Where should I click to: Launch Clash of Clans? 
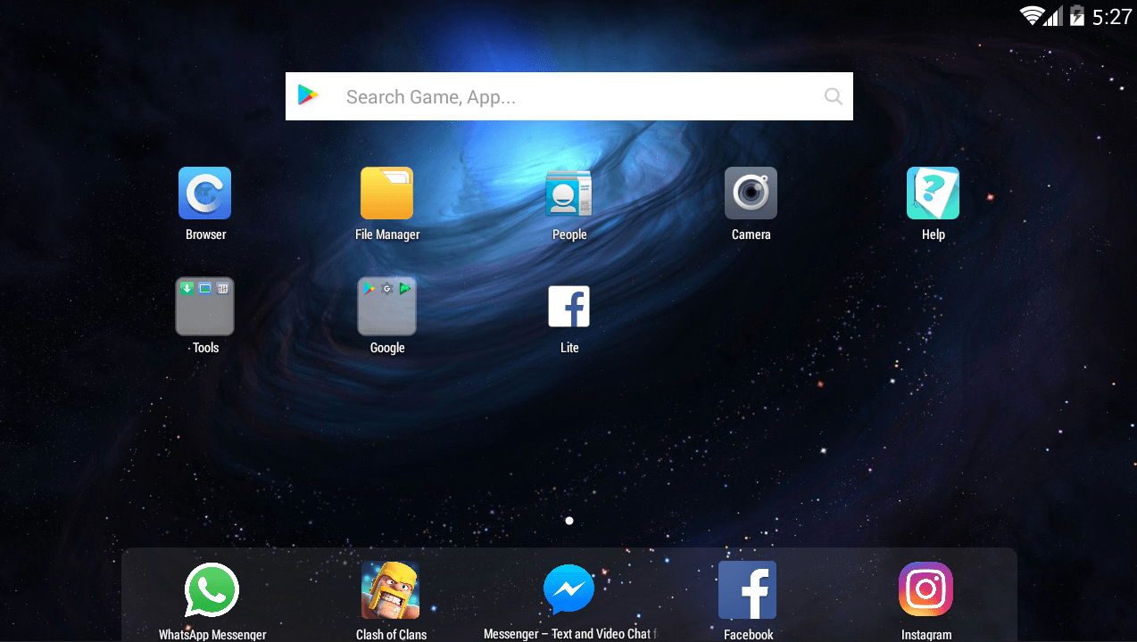tap(390, 589)
